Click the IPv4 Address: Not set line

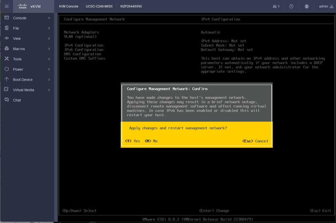pyautogui.click(x=224, y=41)
